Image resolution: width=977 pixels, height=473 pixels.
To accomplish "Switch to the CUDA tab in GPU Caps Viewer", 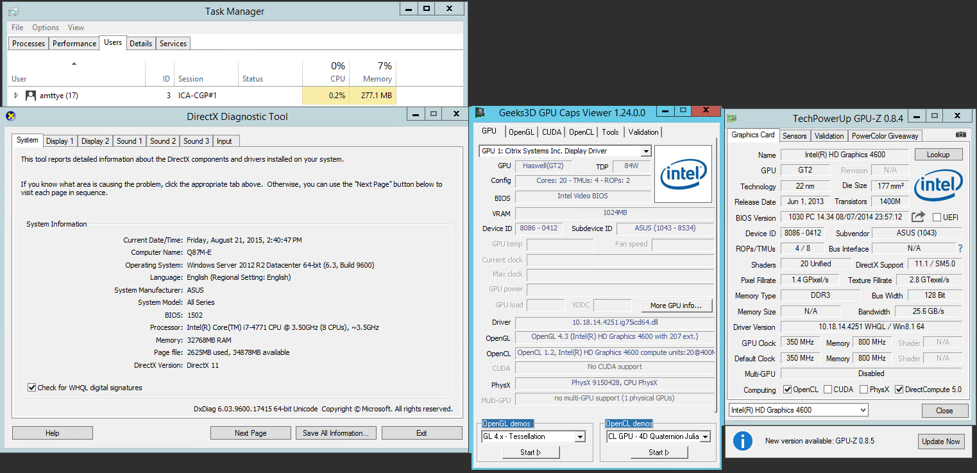I will [552, 132].
